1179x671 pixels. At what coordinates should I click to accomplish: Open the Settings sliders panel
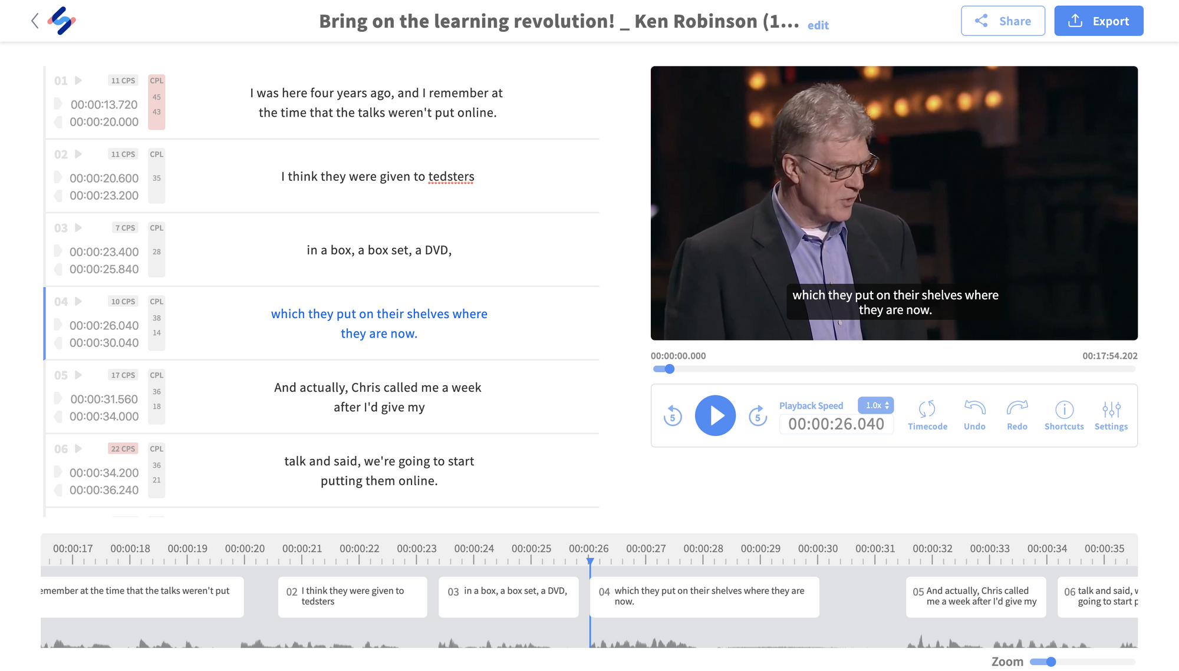coord(1111,415)
